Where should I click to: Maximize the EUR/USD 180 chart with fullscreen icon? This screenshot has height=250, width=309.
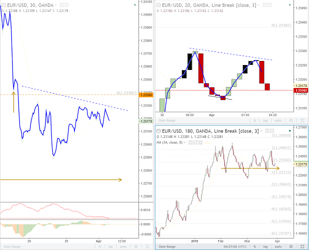point(302,246)
